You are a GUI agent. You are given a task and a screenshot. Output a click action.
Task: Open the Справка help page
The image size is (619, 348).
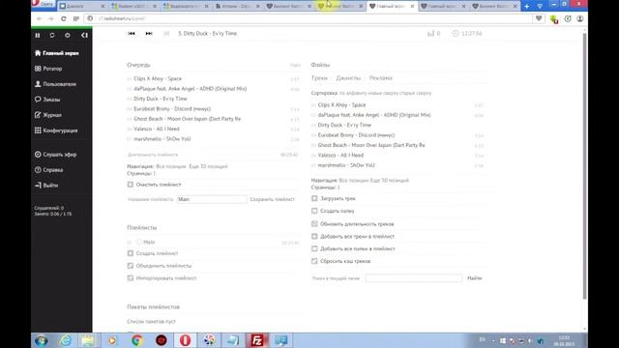49,170
